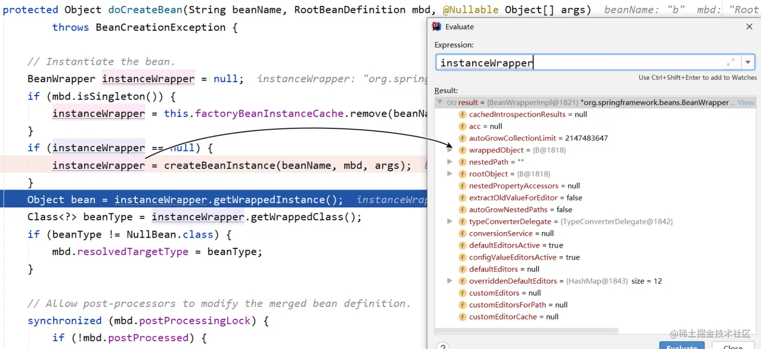The height and width of the screenshot is (349, 761).
Task: Select the acc = null row
Action: [x=595, y=126]
